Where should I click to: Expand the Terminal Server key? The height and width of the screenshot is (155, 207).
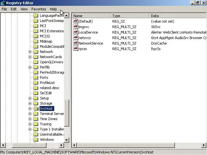[x=30, y=114]
